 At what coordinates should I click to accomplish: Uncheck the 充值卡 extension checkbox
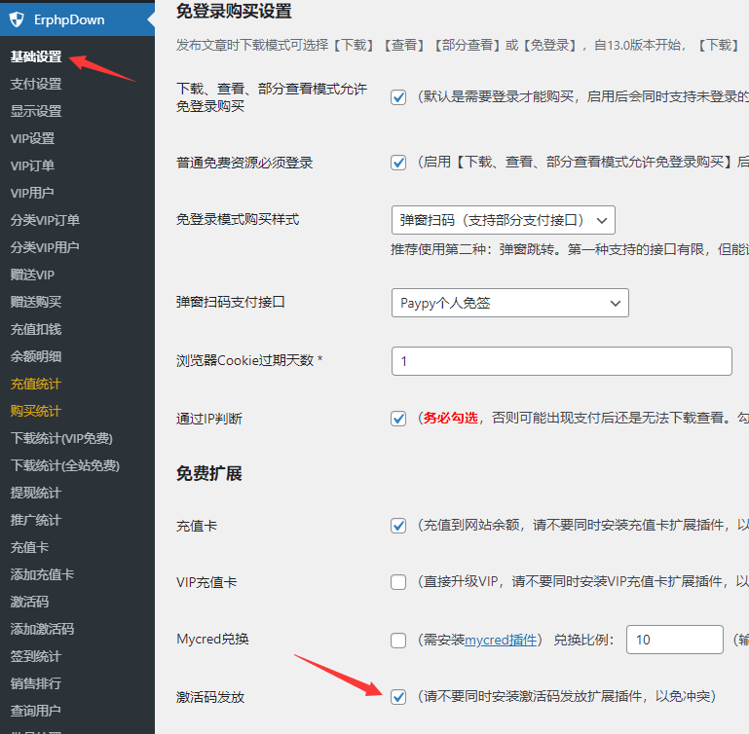pyautogui.click(x=398, y=526)
